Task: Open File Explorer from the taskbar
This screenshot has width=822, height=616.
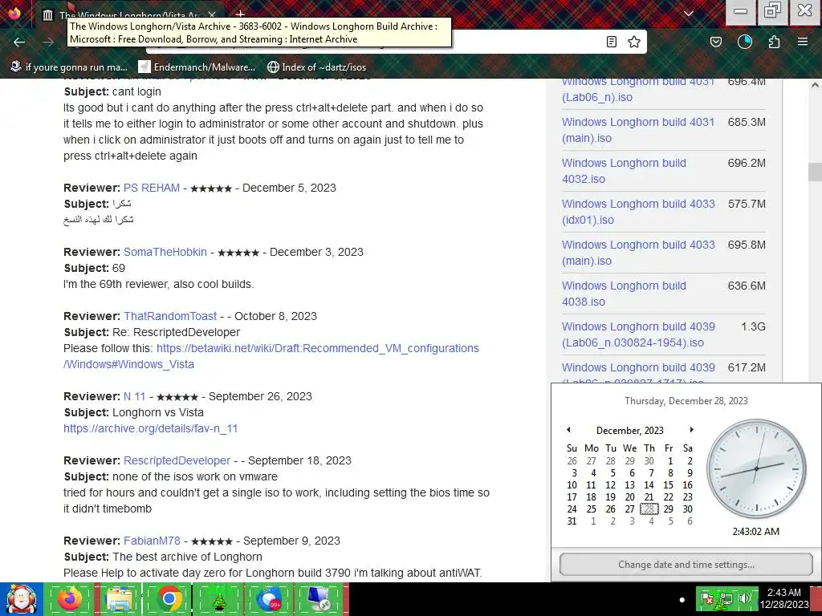Action: click(x=119, y=599)
